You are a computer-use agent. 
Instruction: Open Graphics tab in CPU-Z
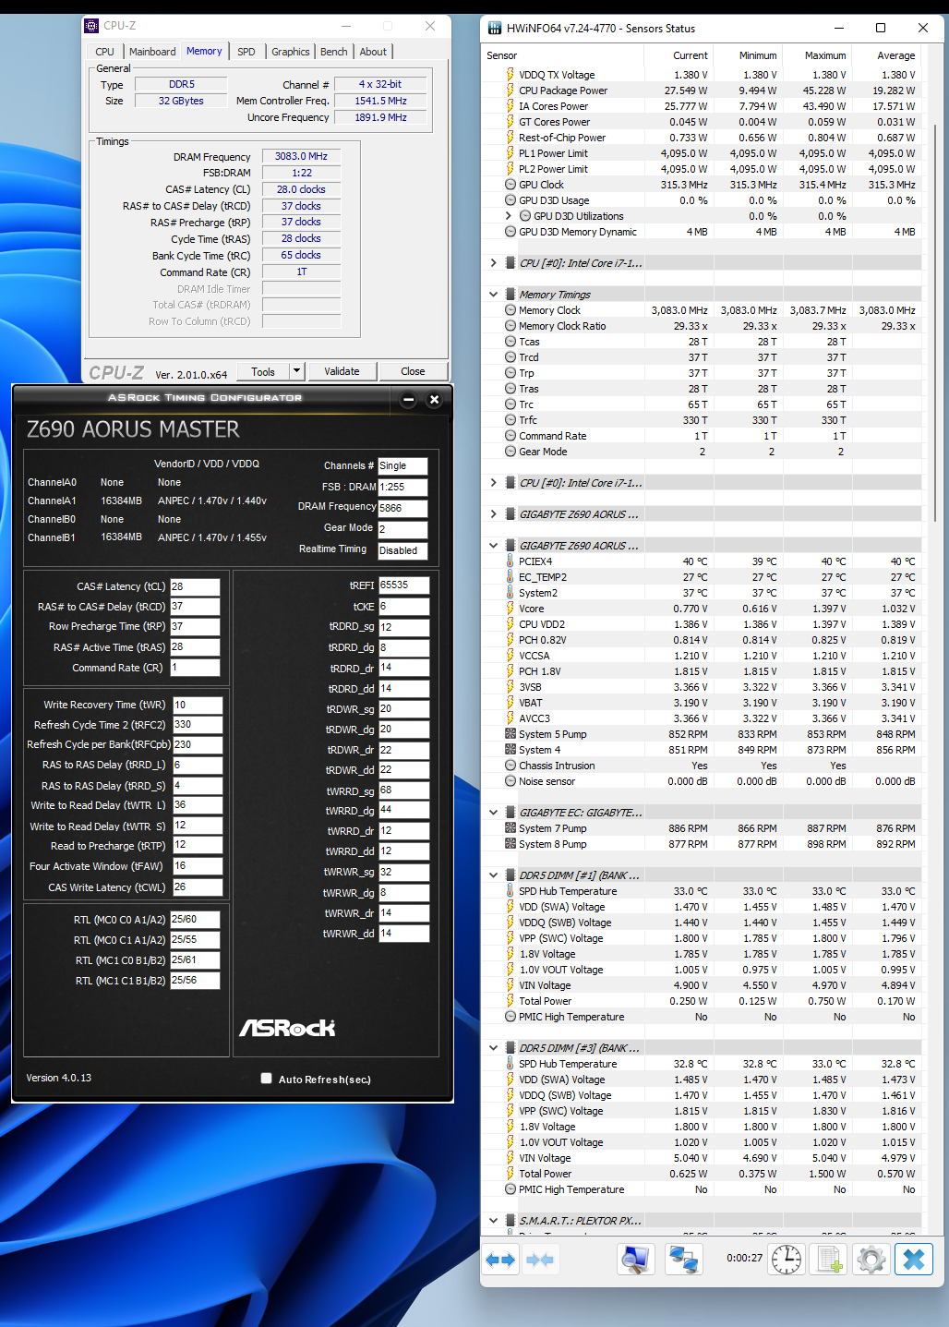[x=291, y=52]
